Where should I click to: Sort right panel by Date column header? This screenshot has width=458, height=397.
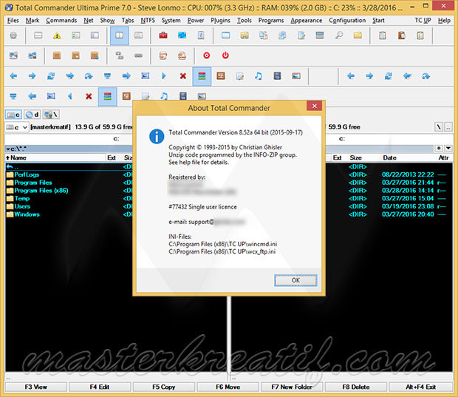point(389,157)
